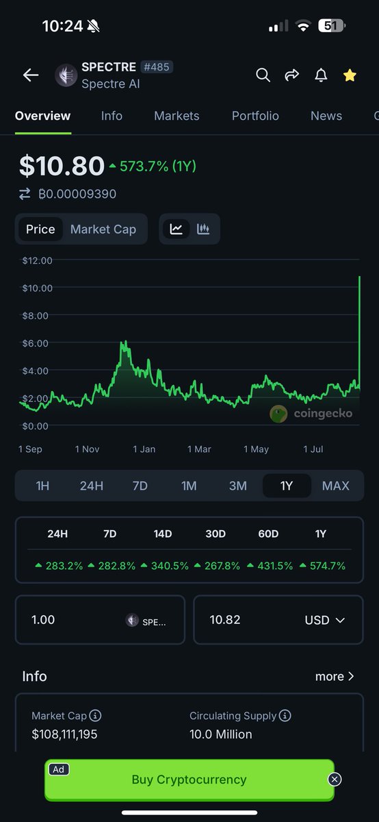
Task: Share this coin page
Action: click(292, 75)
